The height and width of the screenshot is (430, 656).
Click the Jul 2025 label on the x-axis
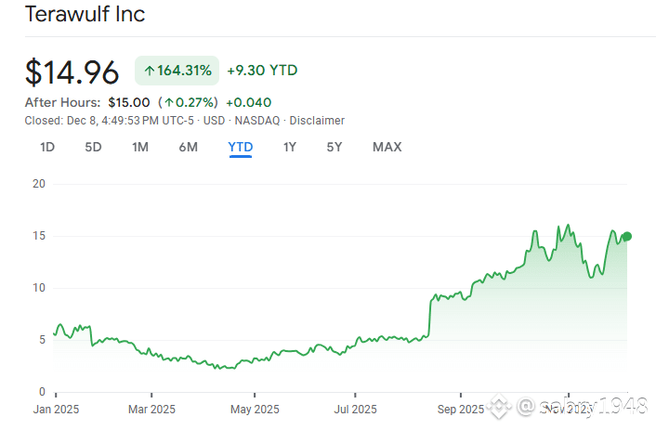(355, 409)
